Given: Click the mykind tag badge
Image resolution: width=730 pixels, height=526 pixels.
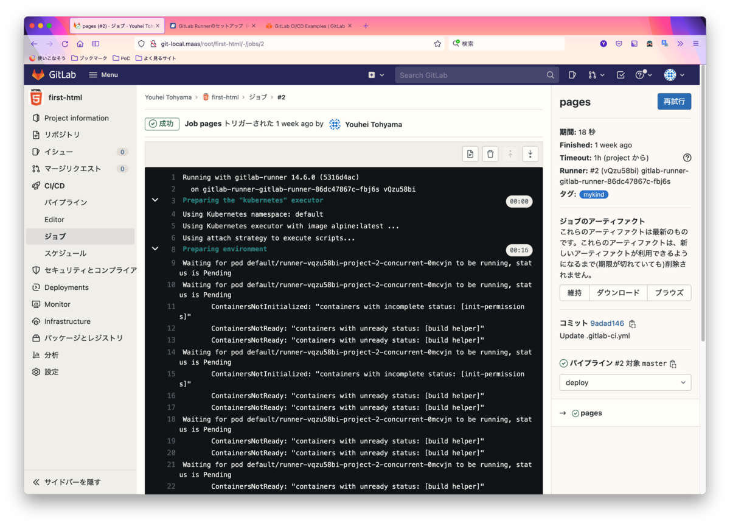Looking at the screenshot, I should (x=594, y=194).
